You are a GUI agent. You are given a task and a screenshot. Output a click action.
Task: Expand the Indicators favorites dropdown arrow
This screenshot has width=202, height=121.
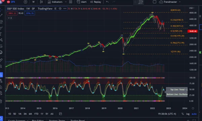[66, 2]
